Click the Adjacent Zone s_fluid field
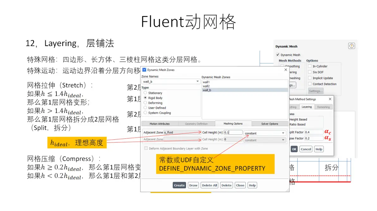 click(182, 132)
